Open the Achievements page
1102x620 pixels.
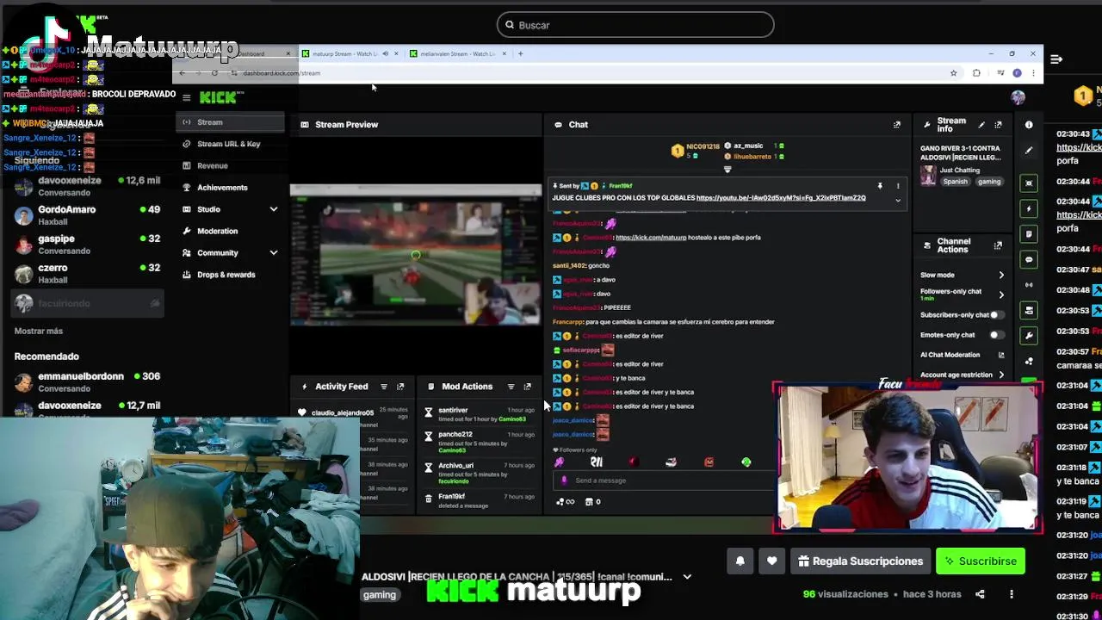pyautogui.click(x=222, y=188)
